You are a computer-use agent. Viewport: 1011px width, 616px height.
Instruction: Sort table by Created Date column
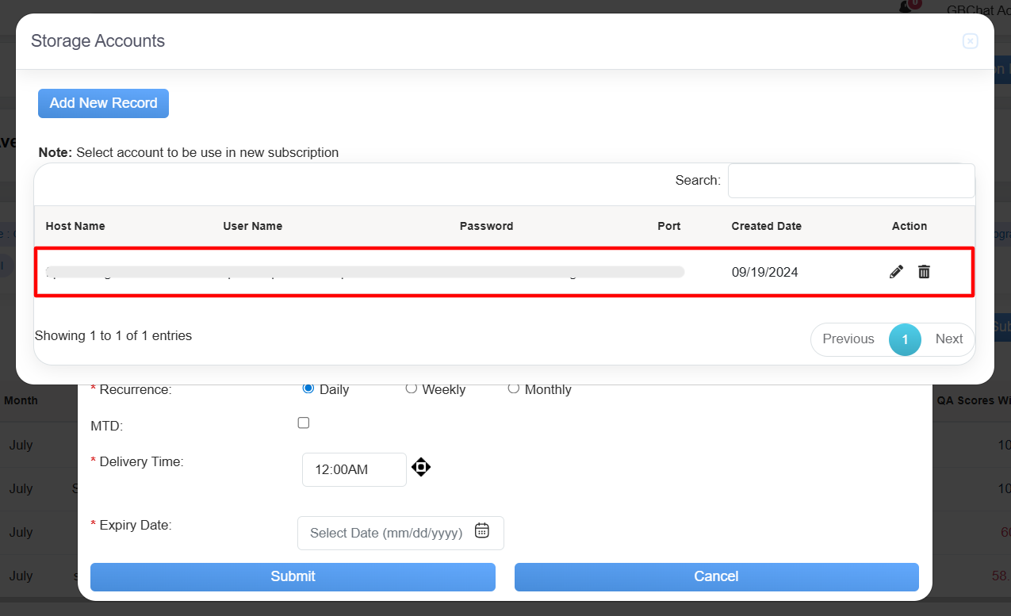pos(766,226)
